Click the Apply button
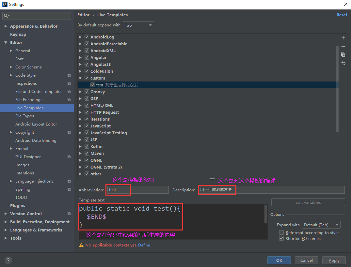351x267 pixels. 334,260
